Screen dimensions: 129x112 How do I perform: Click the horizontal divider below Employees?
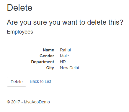(68, 41)
